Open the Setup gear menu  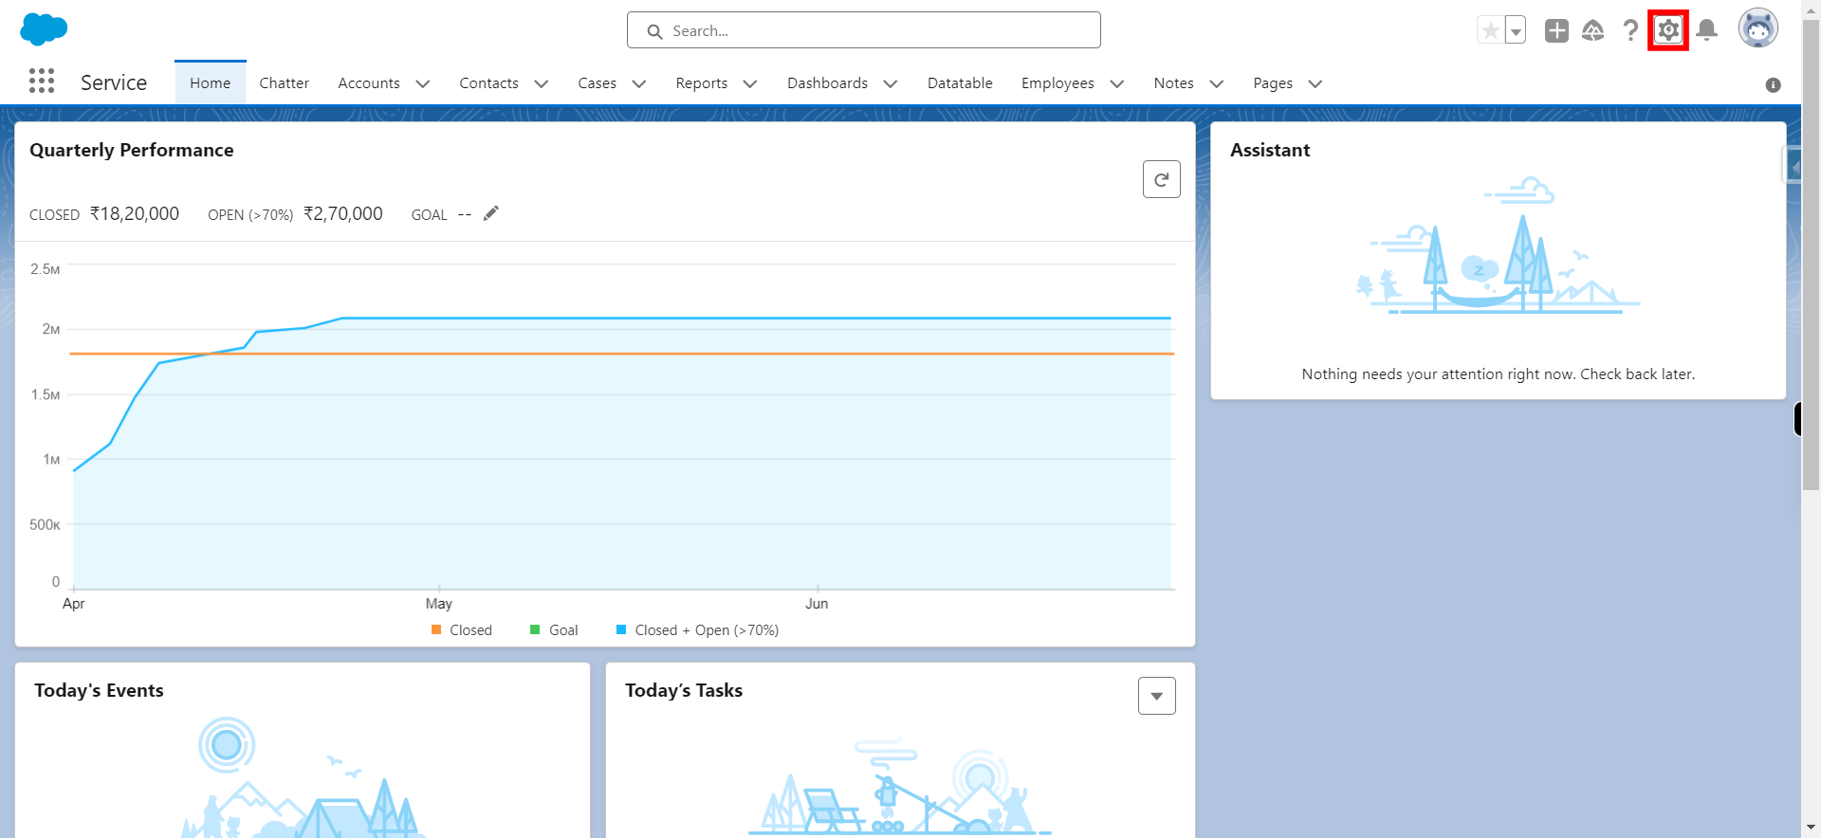pyautogui.click(x=1668, y=30)
